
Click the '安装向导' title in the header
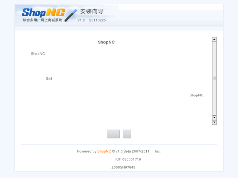coord(92,11)
